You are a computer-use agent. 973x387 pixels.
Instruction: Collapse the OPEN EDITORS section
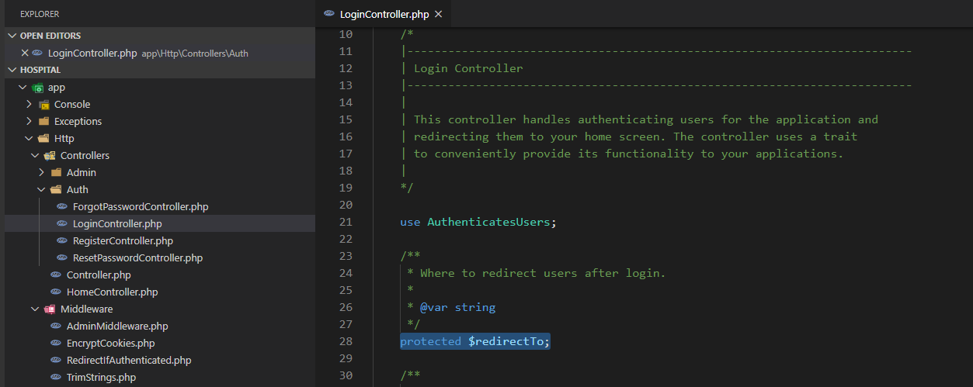click(12, 36)
